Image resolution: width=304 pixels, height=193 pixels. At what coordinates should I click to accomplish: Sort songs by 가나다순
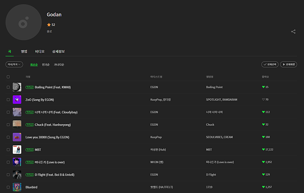pos(59,65)
